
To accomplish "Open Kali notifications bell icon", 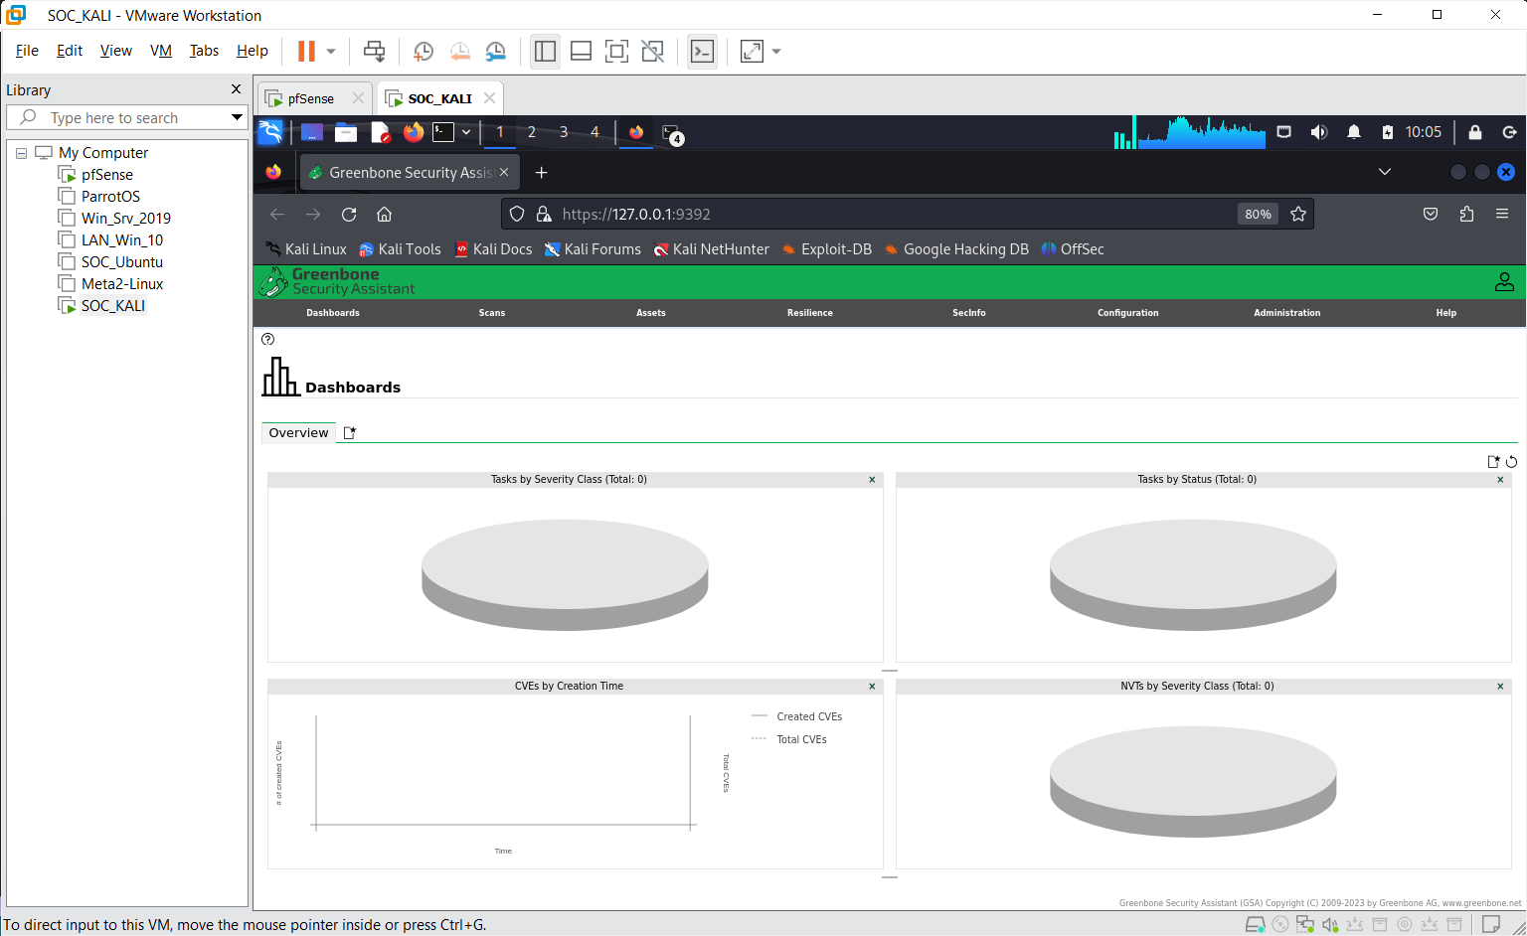I will click(1353, 132).
